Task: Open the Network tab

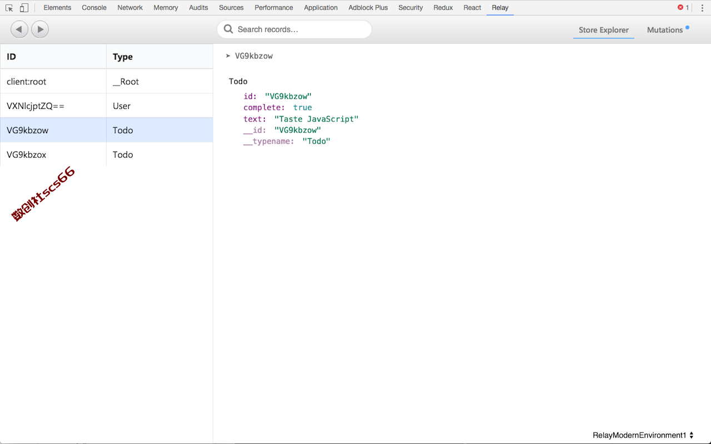Action: tap(130, 8)
